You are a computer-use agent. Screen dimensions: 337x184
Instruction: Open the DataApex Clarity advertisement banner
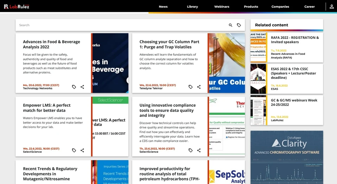tap(287, 157)
